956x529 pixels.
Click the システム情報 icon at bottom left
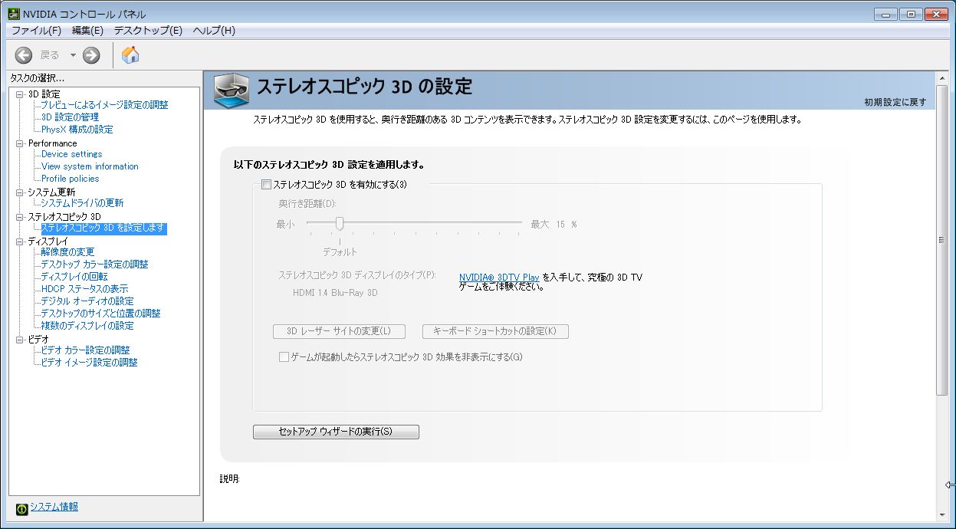(x=21, y=508)
